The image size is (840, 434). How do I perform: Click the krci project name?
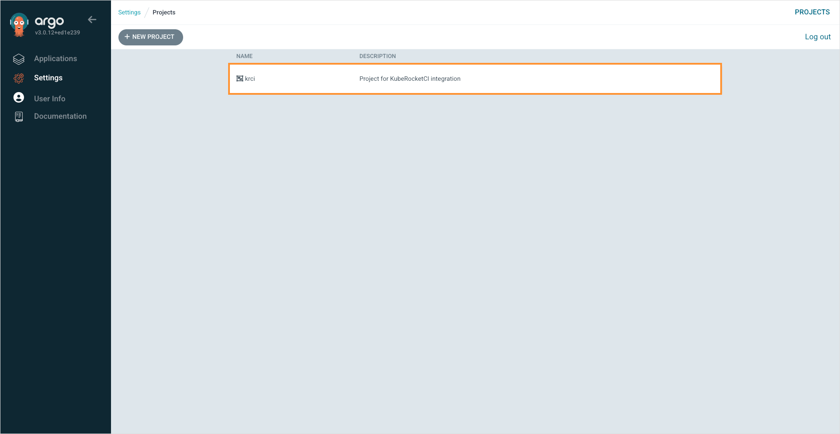[250, 79]
